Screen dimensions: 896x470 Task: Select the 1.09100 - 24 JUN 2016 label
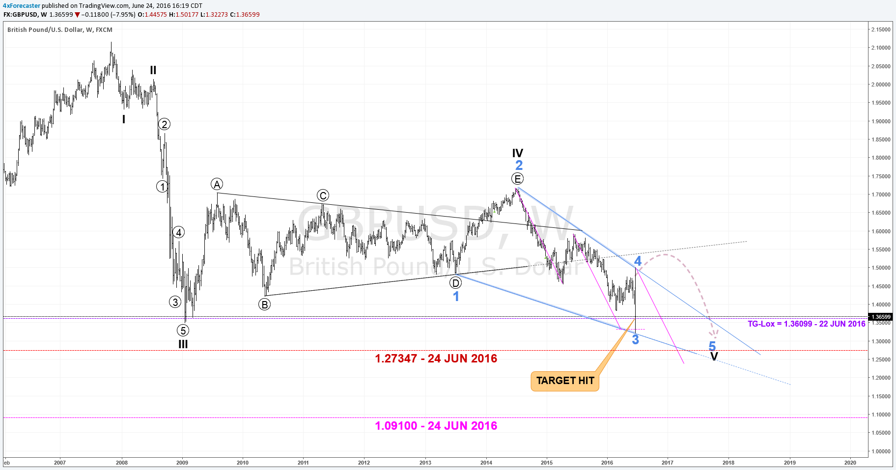tap(436, 426)
